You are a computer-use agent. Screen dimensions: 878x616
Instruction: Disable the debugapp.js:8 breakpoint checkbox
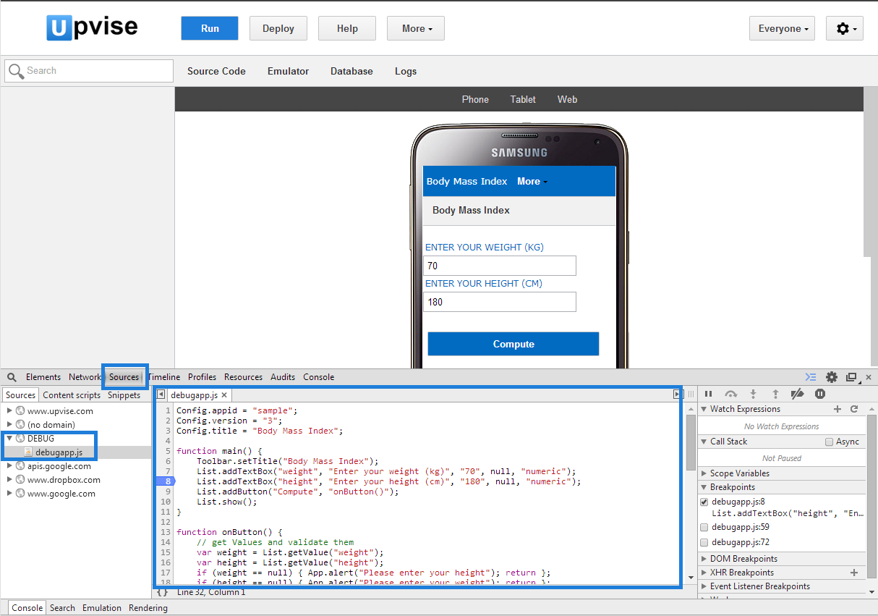coord(704,502)
